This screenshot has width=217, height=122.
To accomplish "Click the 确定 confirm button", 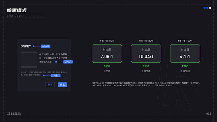I will pos(62,85).
